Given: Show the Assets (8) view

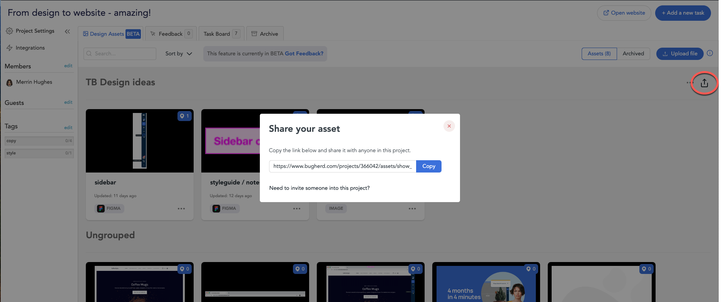Looking at the screenshot, I should click(x=599, y=53).
